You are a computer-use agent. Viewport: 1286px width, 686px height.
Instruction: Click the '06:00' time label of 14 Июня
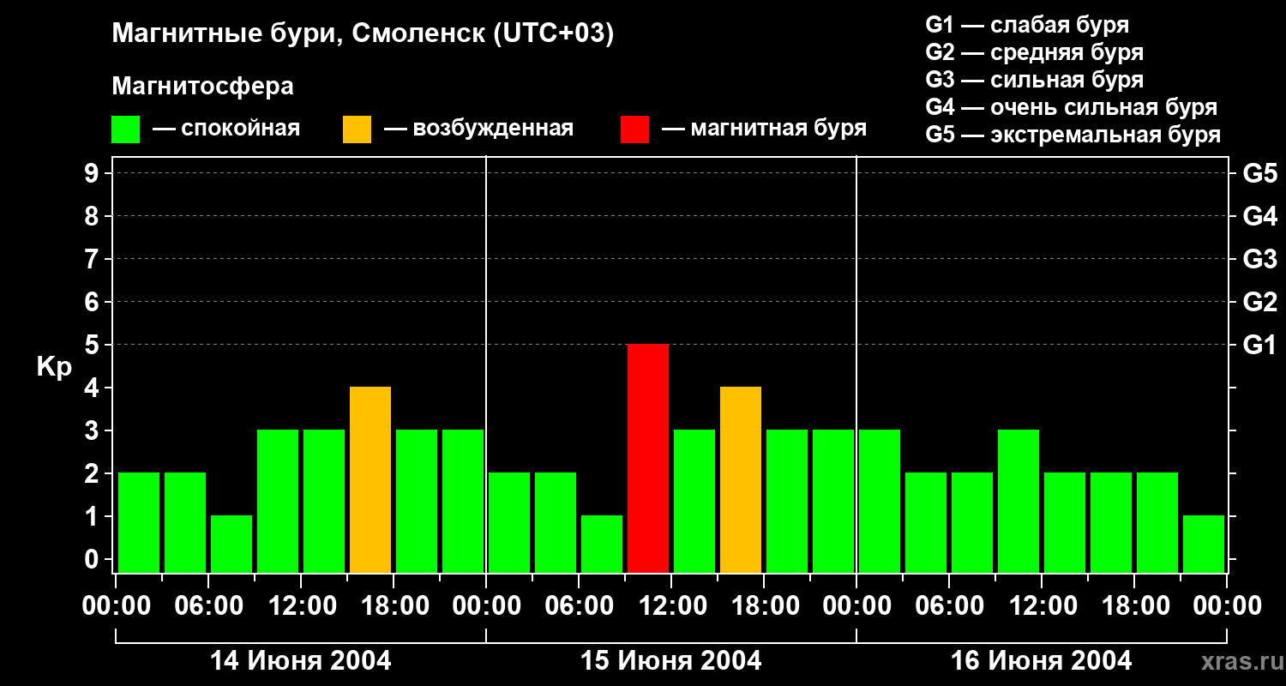(x=208, y=606)
